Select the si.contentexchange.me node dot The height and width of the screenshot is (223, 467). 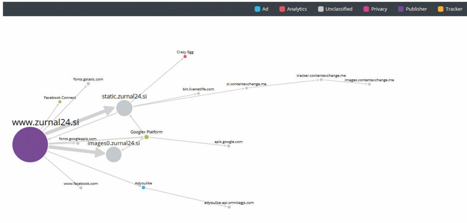(246, 88)
